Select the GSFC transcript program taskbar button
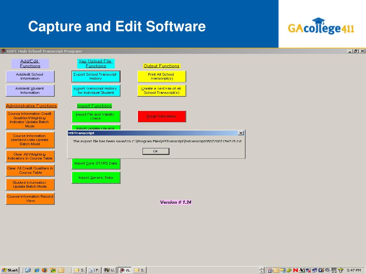The height and width of the screenshot is (274, 366). coord(125,270)
